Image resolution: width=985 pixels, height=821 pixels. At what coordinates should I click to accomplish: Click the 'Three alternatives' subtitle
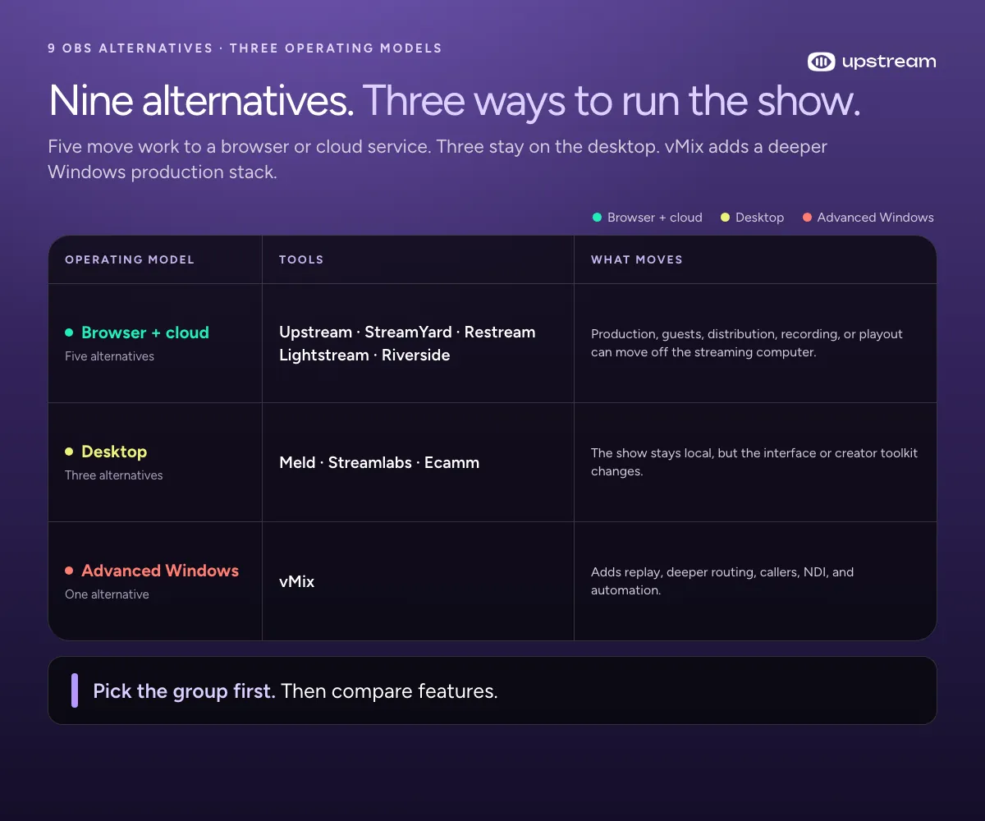click(114, 475)
